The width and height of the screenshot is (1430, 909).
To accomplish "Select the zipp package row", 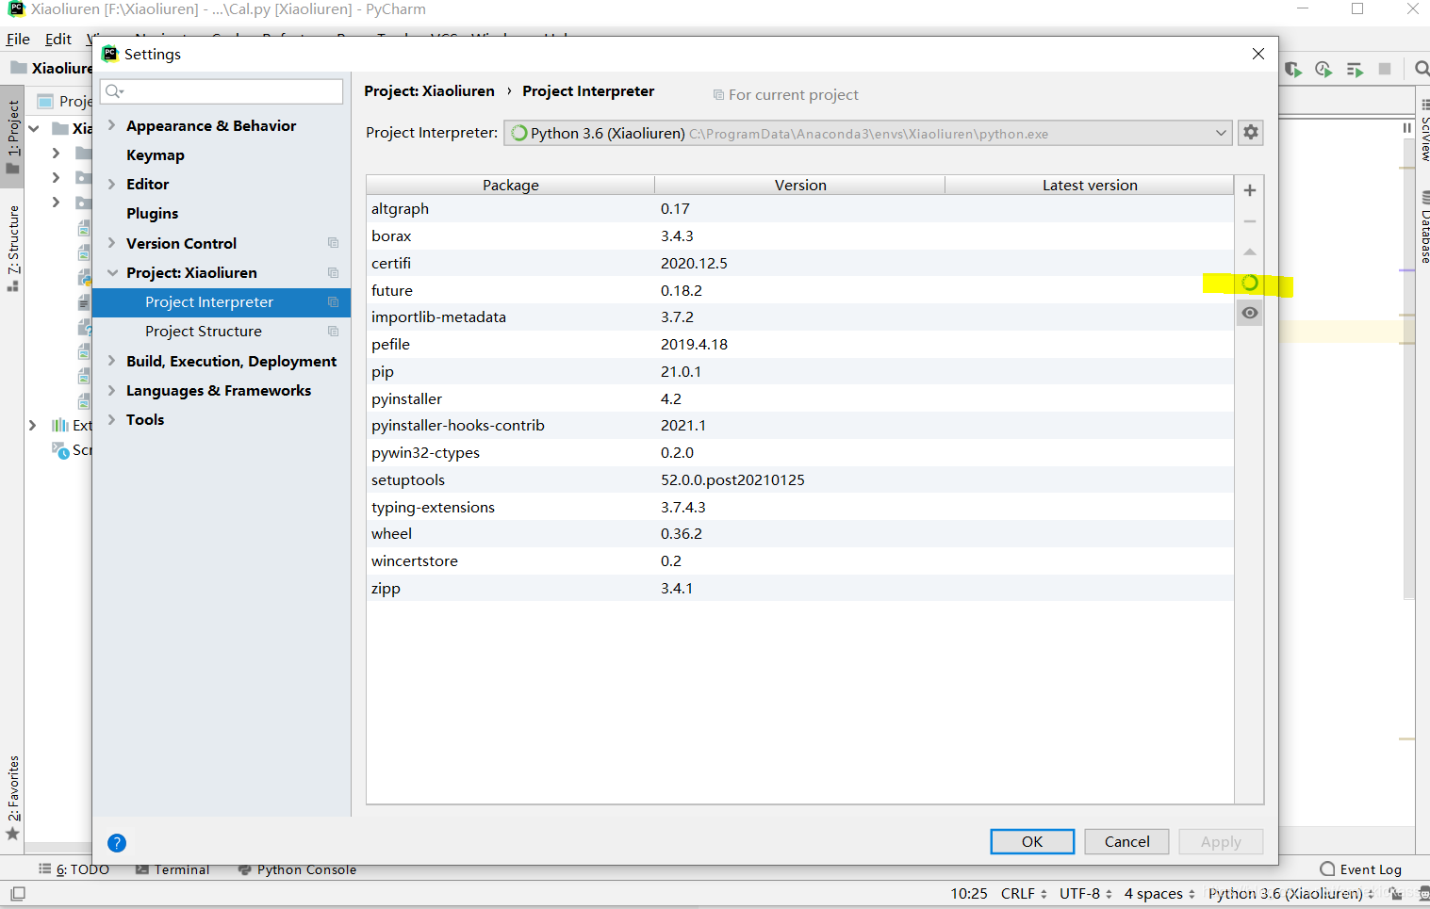I will tap(800, 589).
